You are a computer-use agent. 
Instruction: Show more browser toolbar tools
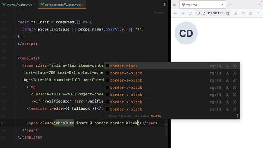(x=243, y=13)
